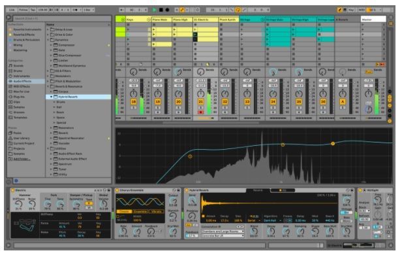402x255 pixels.
Task: Click the middle EQ filter point on curve
Action: click(283, 145)
